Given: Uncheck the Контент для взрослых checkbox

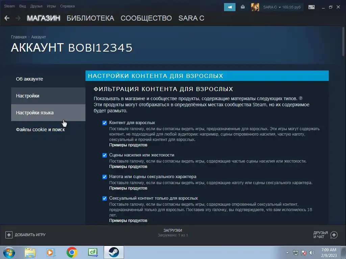Looking at the screenshot, I should point(105,123).
